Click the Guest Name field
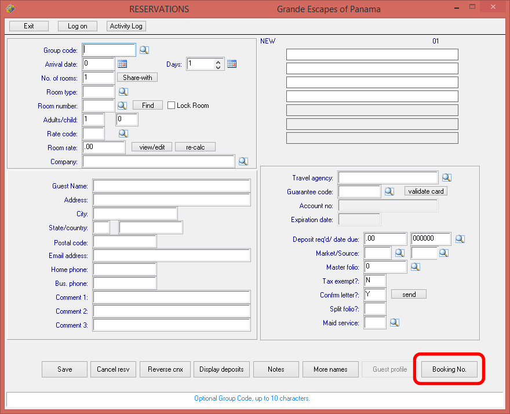This screenshot has height=414, width=510. pos(172,186)
